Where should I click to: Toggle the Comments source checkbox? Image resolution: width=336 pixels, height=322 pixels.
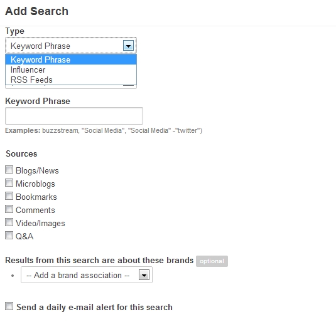point(9,209)
